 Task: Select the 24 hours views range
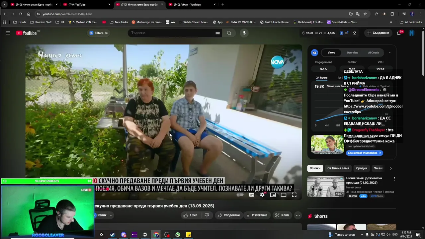point(321,78)
